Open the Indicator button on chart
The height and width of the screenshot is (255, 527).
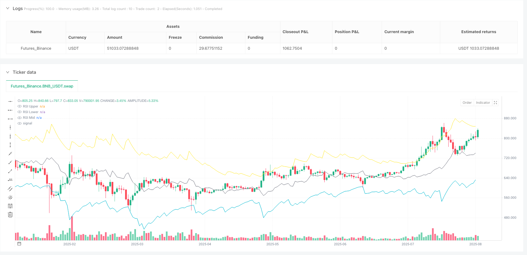click(483, 102)
